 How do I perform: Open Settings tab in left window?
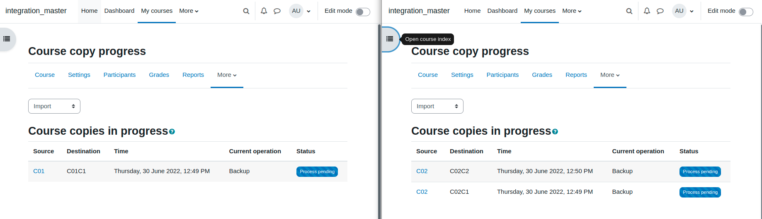tap(79, 75)
